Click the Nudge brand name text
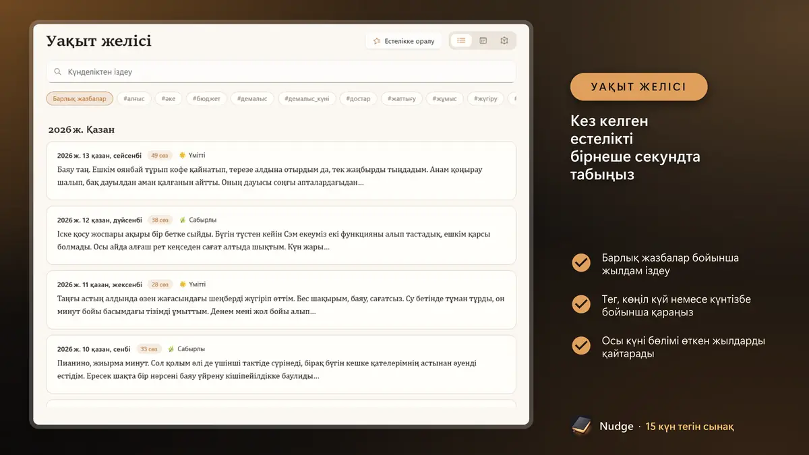 coord(616,427)
